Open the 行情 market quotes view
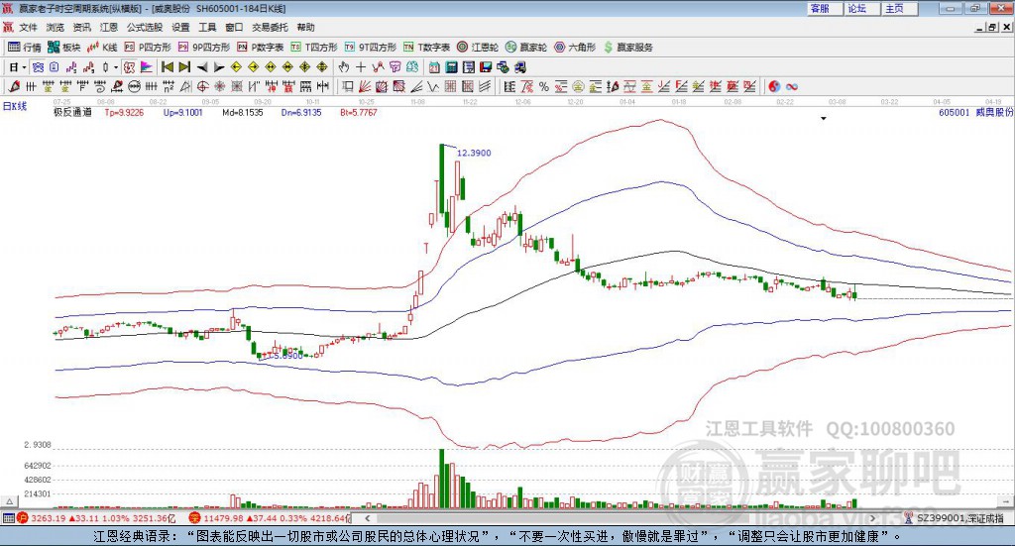 24,48
